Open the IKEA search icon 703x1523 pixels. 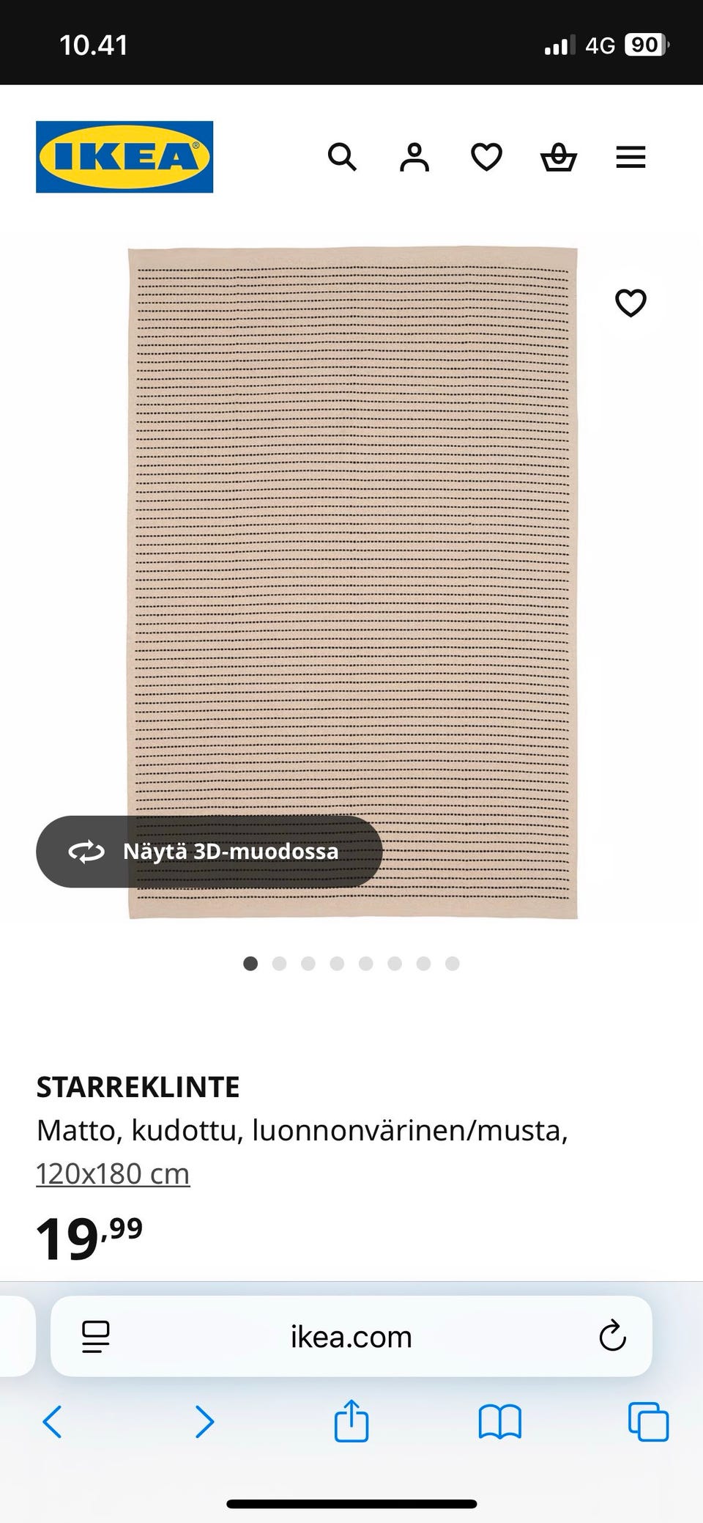pos(342,157)
